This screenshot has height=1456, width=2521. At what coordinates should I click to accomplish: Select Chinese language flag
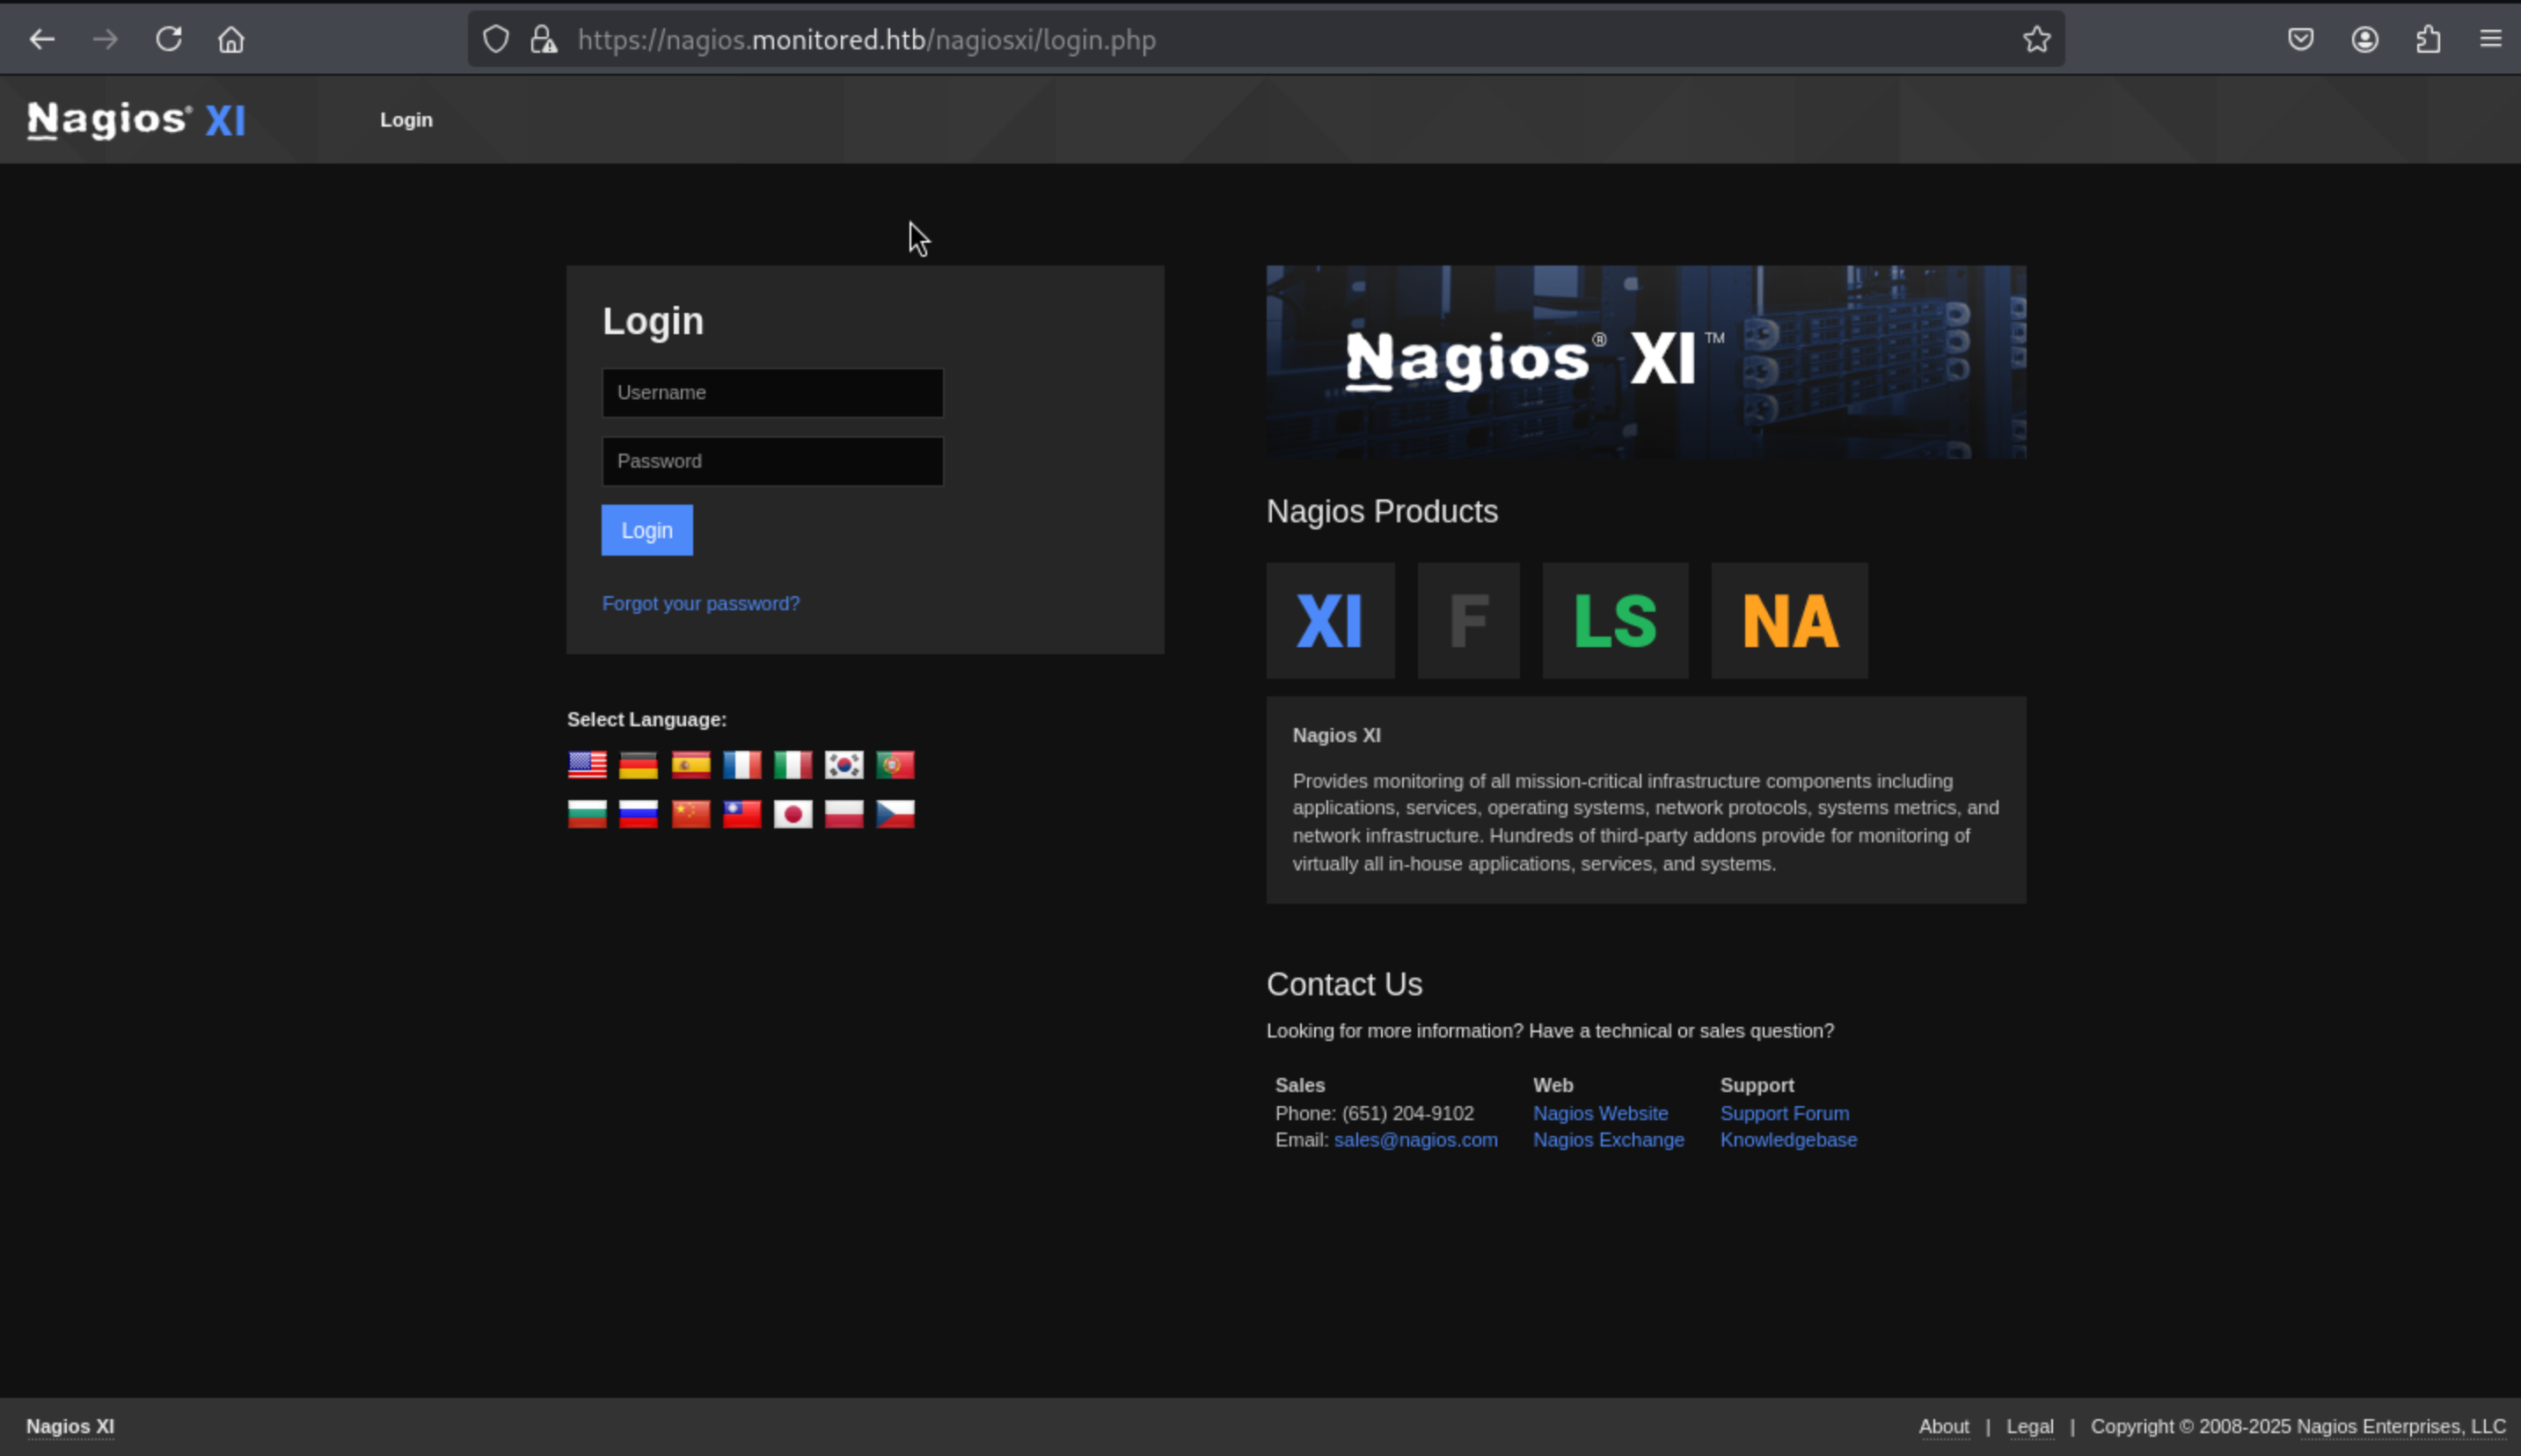click(691, 814)
